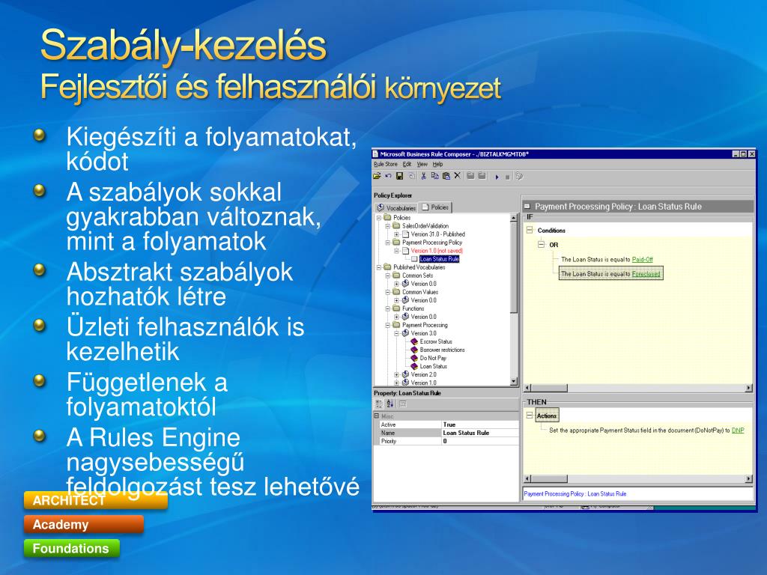The image size is (767, 575).
Task: Click the green Foundations label on slide
Action: coord(71,549)
